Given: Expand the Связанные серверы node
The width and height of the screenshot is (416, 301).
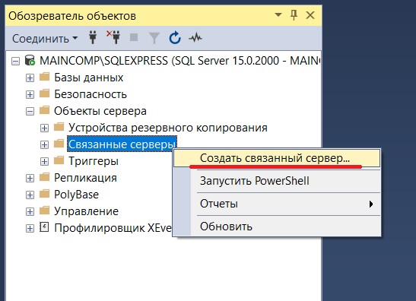Looking at the screenshot, I should [44, 144].
